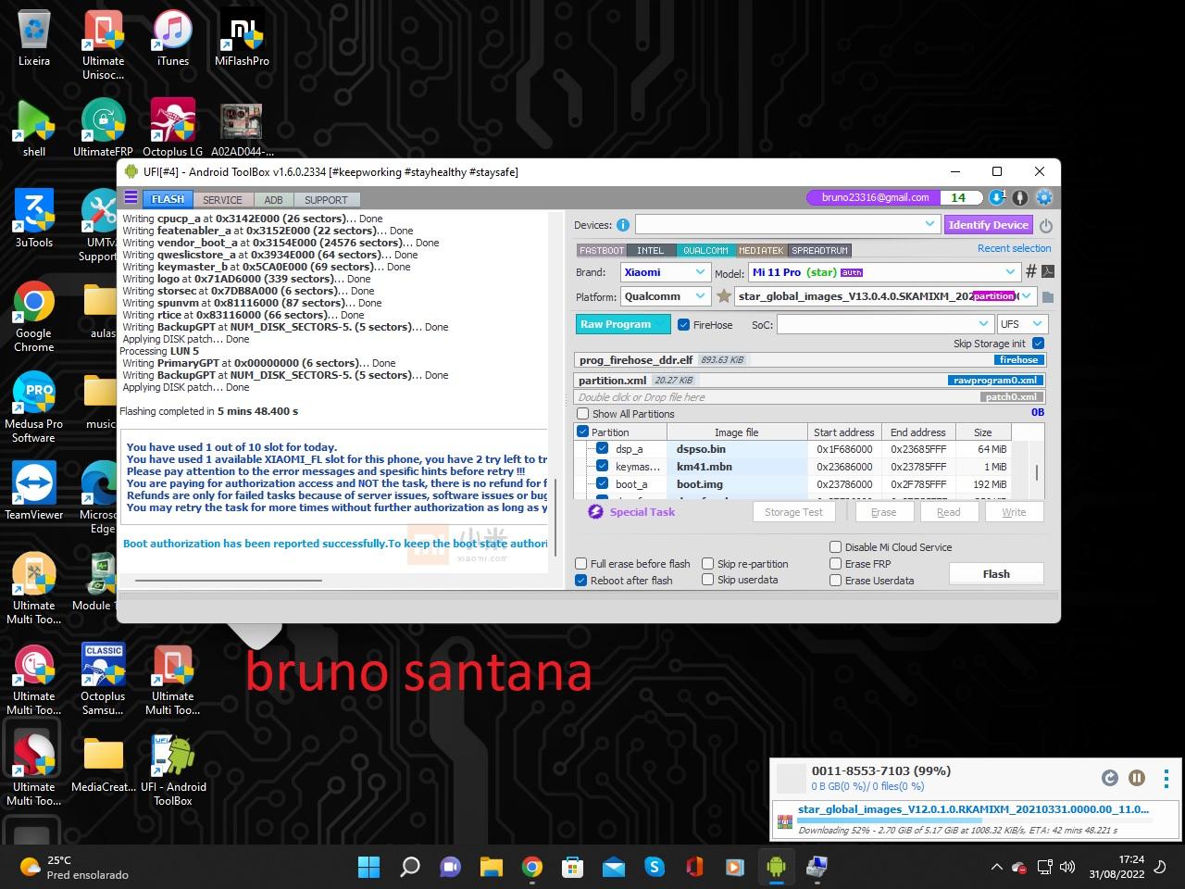Click the Special Task icon
Viewport: 1185px width, 889px height.
(x=595, y=511)
